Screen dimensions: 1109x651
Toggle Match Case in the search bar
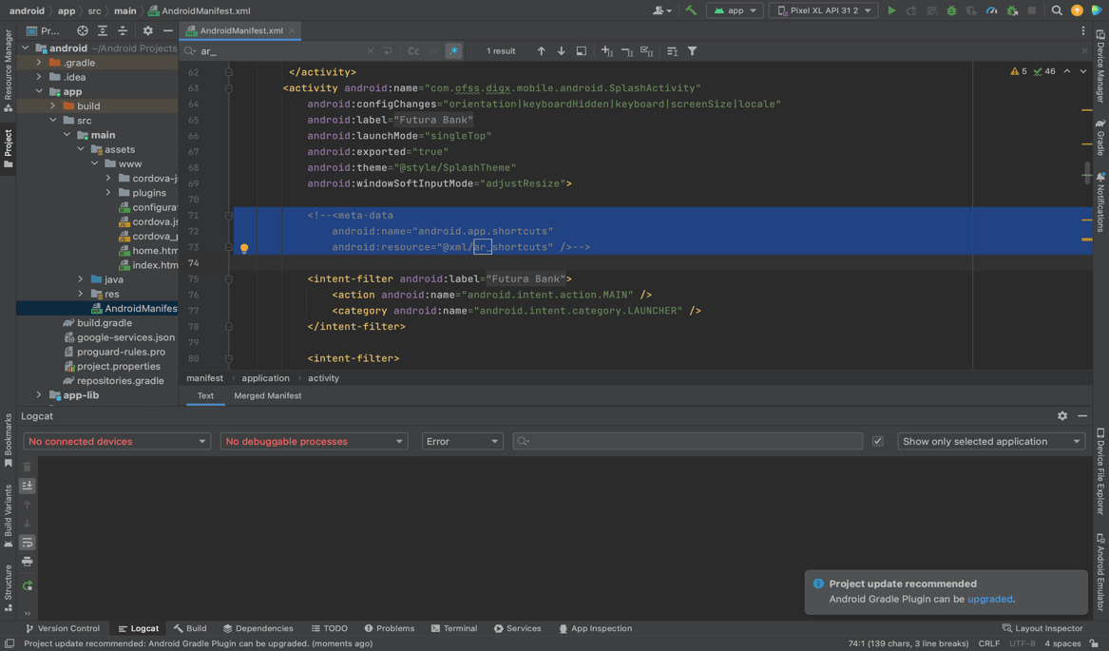pos(413,51)
